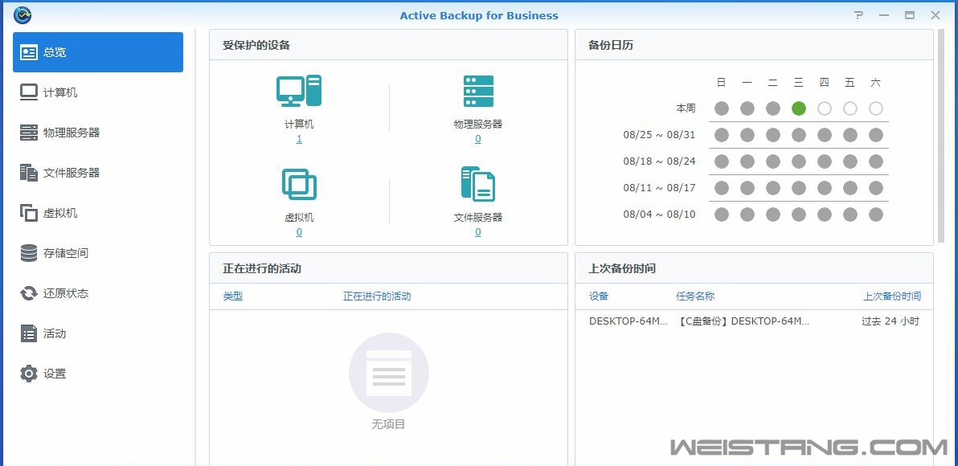Switch to 虚拟机 sidebar section
Image resolution: width=958 pixels, height=466 pixels.
click(60, 213)
